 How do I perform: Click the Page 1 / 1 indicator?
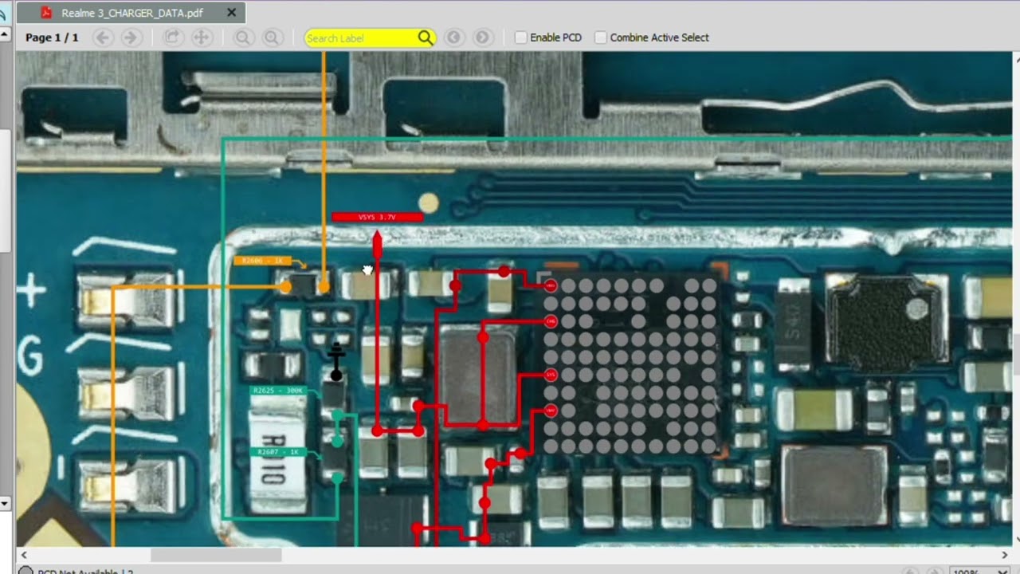[x=52, y=37]
